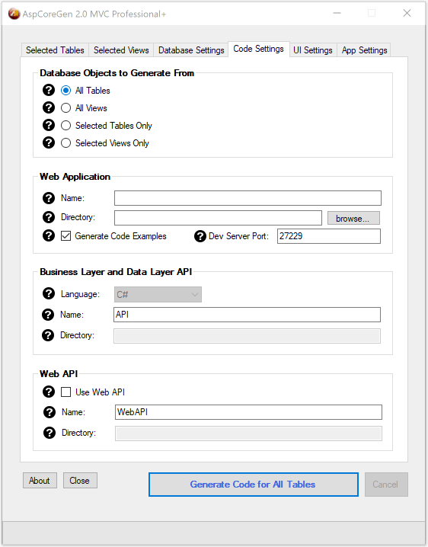The height and width of the screenshot is (547, 428).
Task: Click help icon beside All Tables
Action: (49, 91)
